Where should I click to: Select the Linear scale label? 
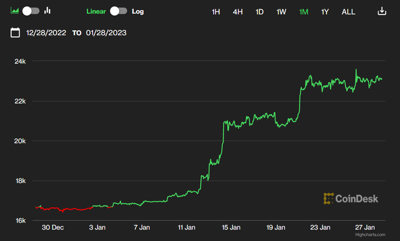[96, 11]
